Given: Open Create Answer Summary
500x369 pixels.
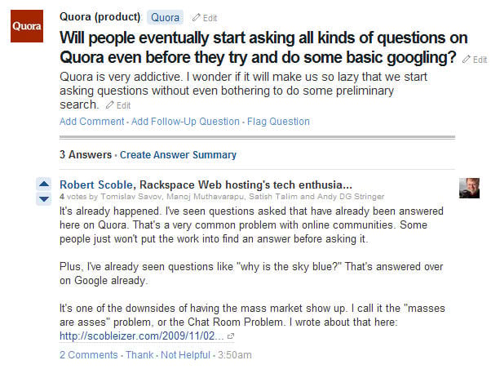Looking at the screenshot, I should 178,154.
